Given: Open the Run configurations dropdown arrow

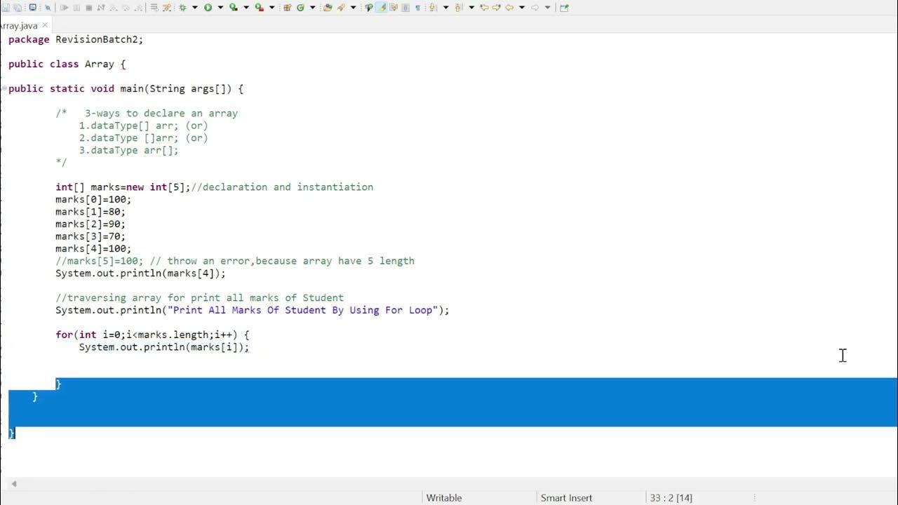Looking at the screenshot, I should pos(220,8).
